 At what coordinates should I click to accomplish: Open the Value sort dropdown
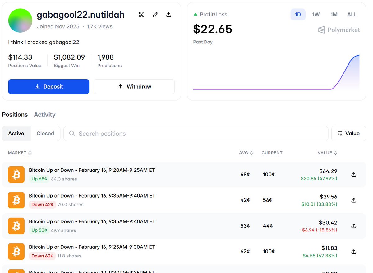[x=348, y=134]
